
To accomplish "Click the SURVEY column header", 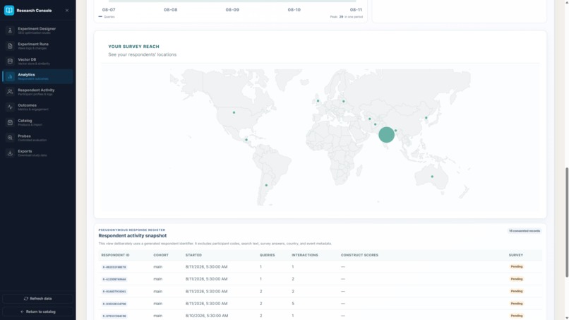I will [515, 255].
